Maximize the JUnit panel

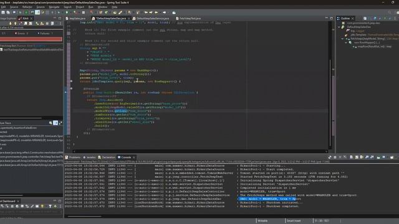(60, 18)
